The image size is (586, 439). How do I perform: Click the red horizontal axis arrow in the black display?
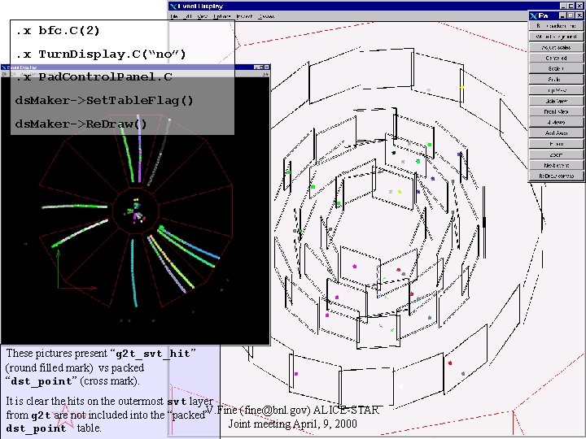[x=77, y=288]
